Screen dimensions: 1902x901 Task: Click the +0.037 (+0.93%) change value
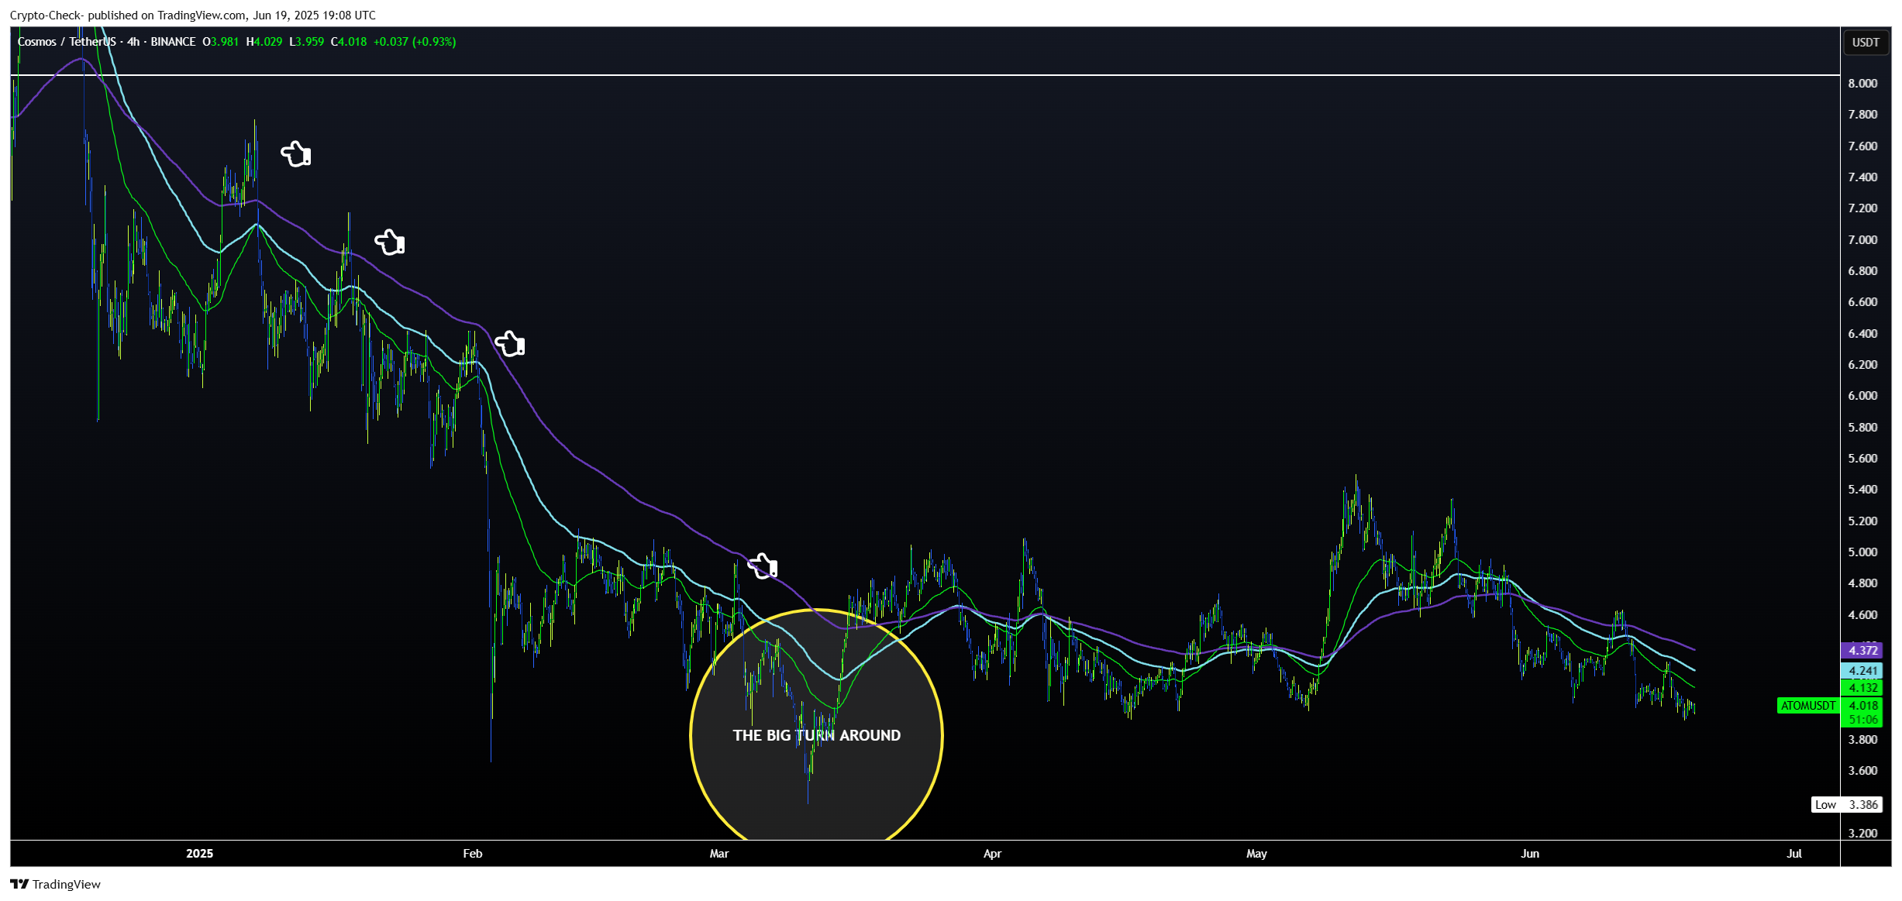point(415,42)
